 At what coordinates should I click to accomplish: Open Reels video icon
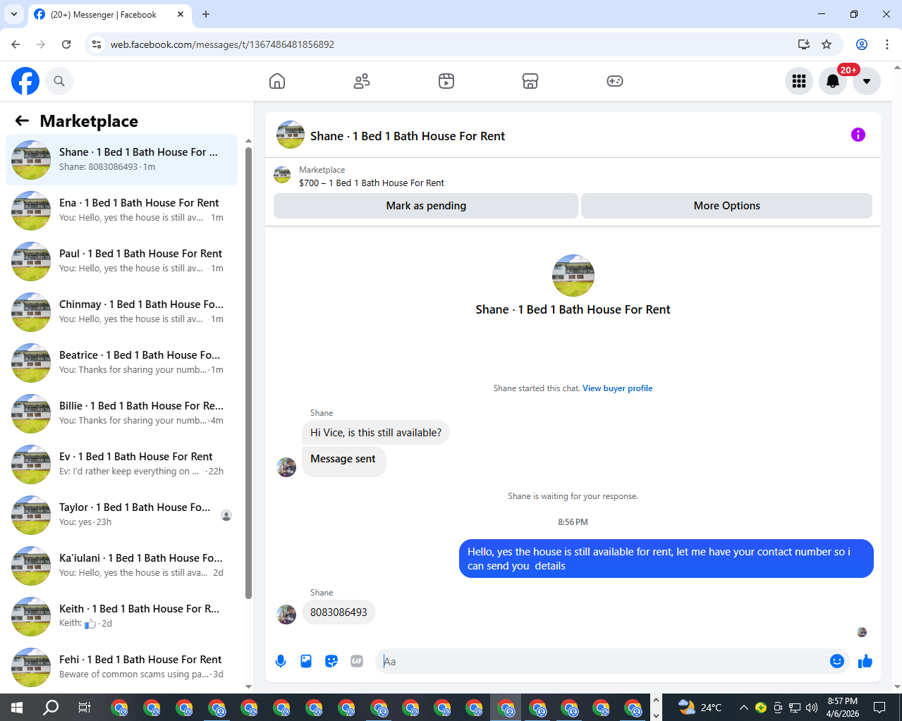(x=446, y=81)
